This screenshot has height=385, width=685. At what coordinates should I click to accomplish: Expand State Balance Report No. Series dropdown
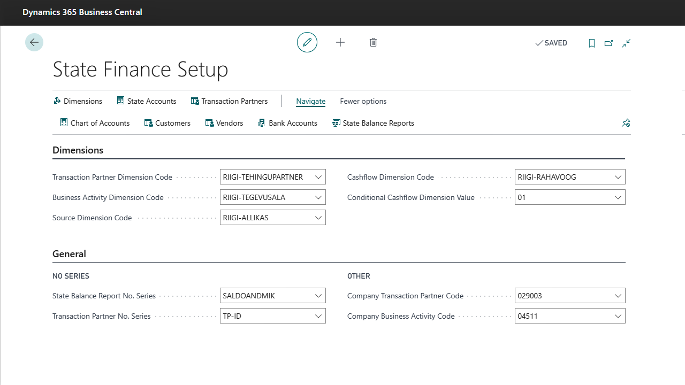(318, 296)
